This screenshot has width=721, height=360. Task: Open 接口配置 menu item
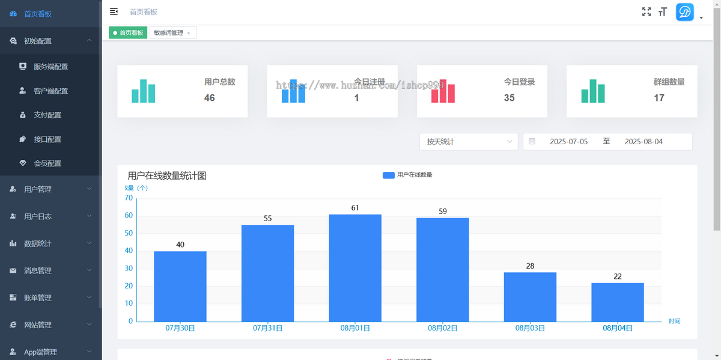(x=50, y=139)
